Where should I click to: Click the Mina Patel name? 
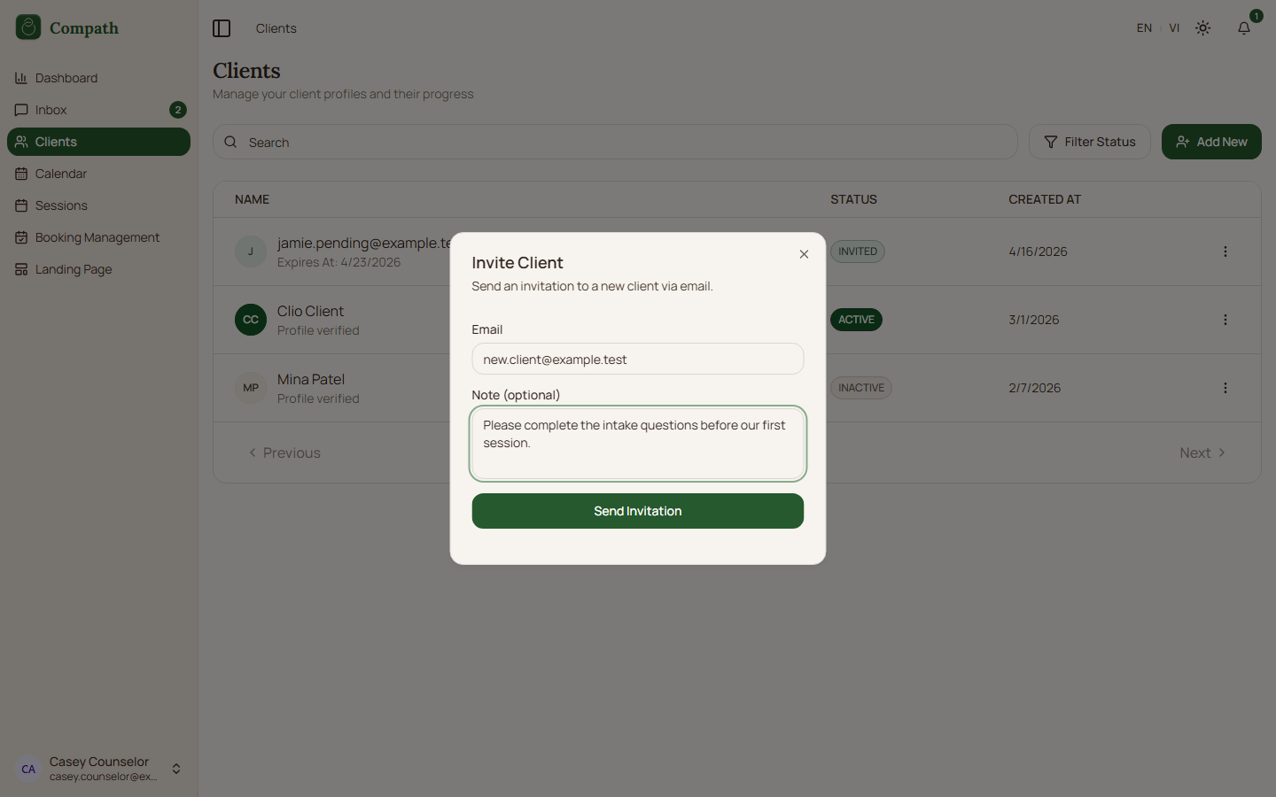coord(311,379)
